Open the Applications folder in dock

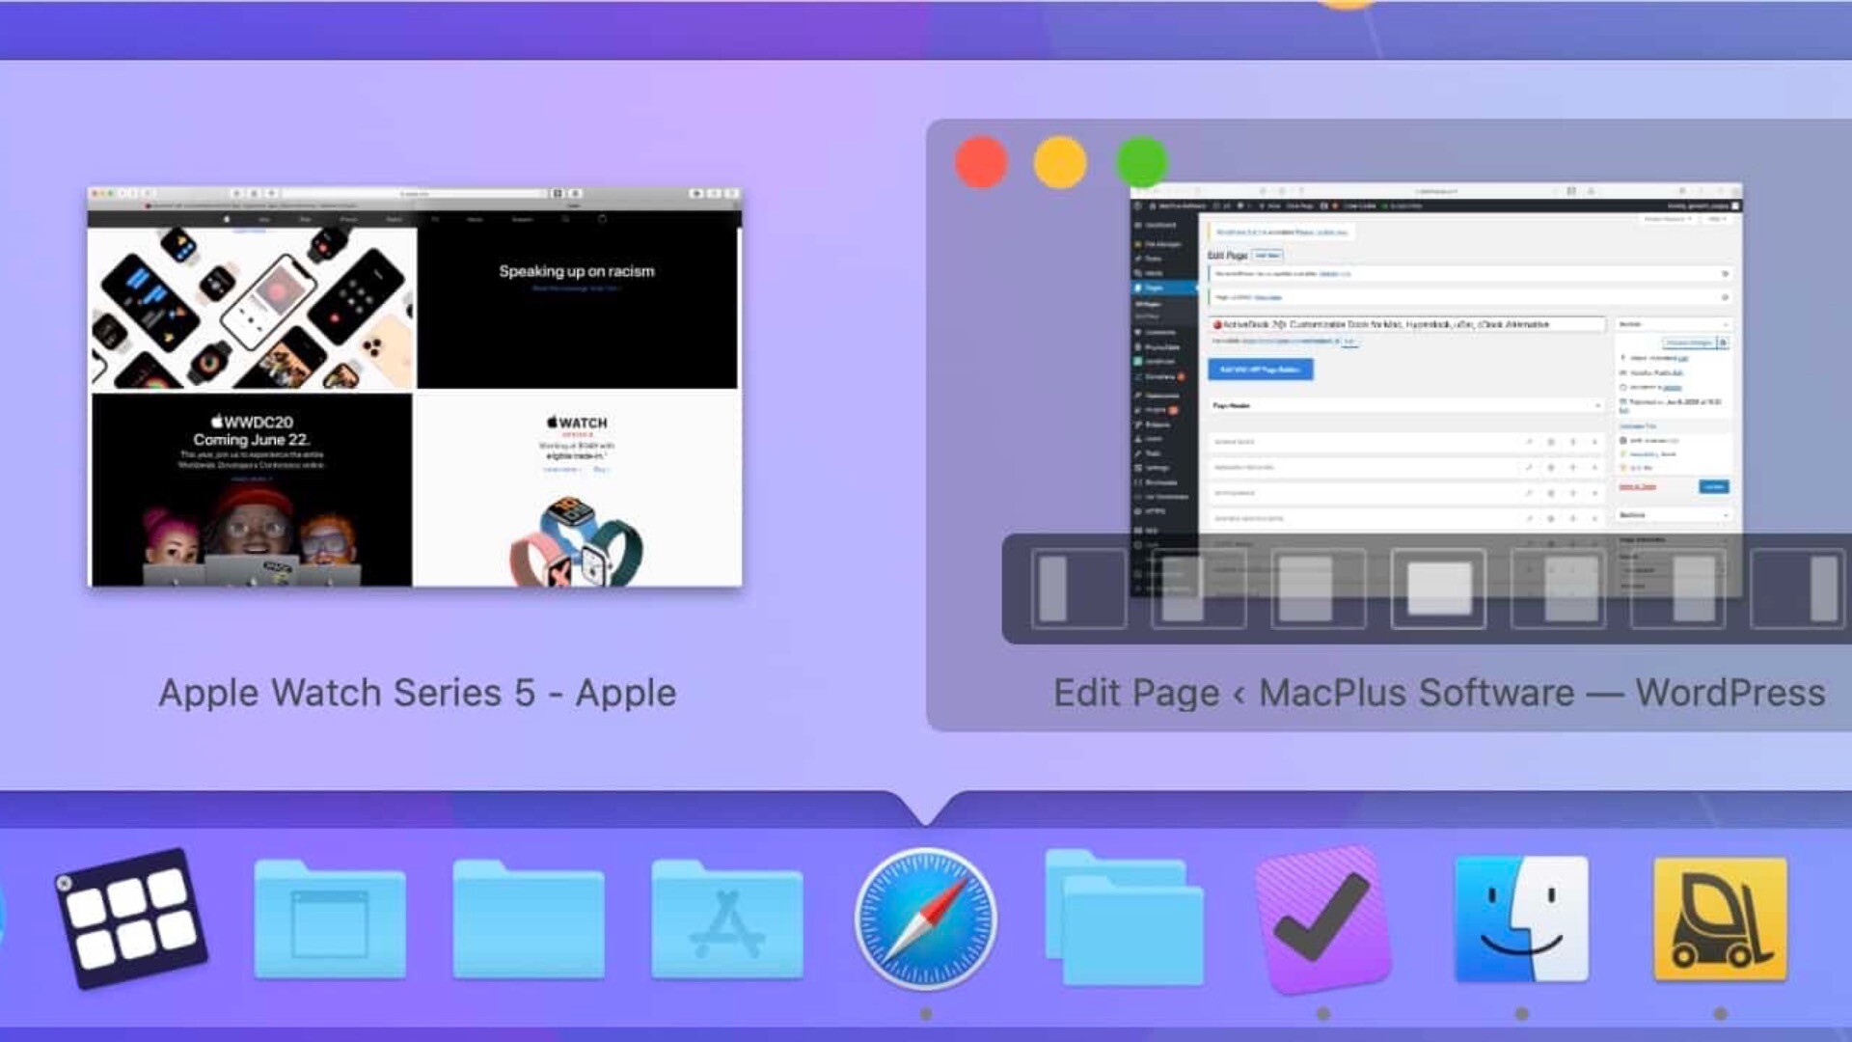click(x=727, y=919)
